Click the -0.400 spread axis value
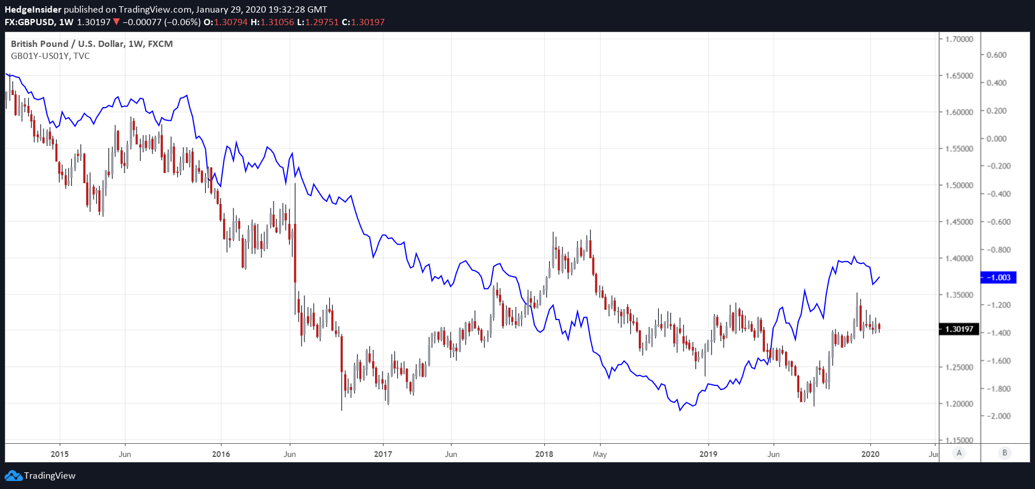This screenshot has width=1035, height=489. (998, 194)
